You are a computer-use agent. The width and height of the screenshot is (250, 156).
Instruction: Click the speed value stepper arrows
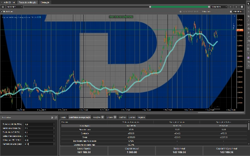click(x=243, y=12)
